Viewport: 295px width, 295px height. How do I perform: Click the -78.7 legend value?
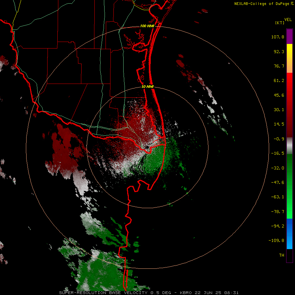click(x=278, y=212)
